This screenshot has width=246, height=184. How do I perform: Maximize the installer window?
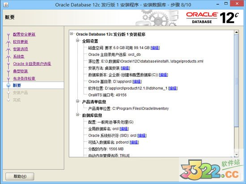point(226,4)
